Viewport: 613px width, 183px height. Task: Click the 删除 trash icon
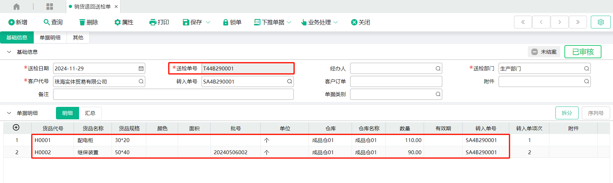(82, 22)
